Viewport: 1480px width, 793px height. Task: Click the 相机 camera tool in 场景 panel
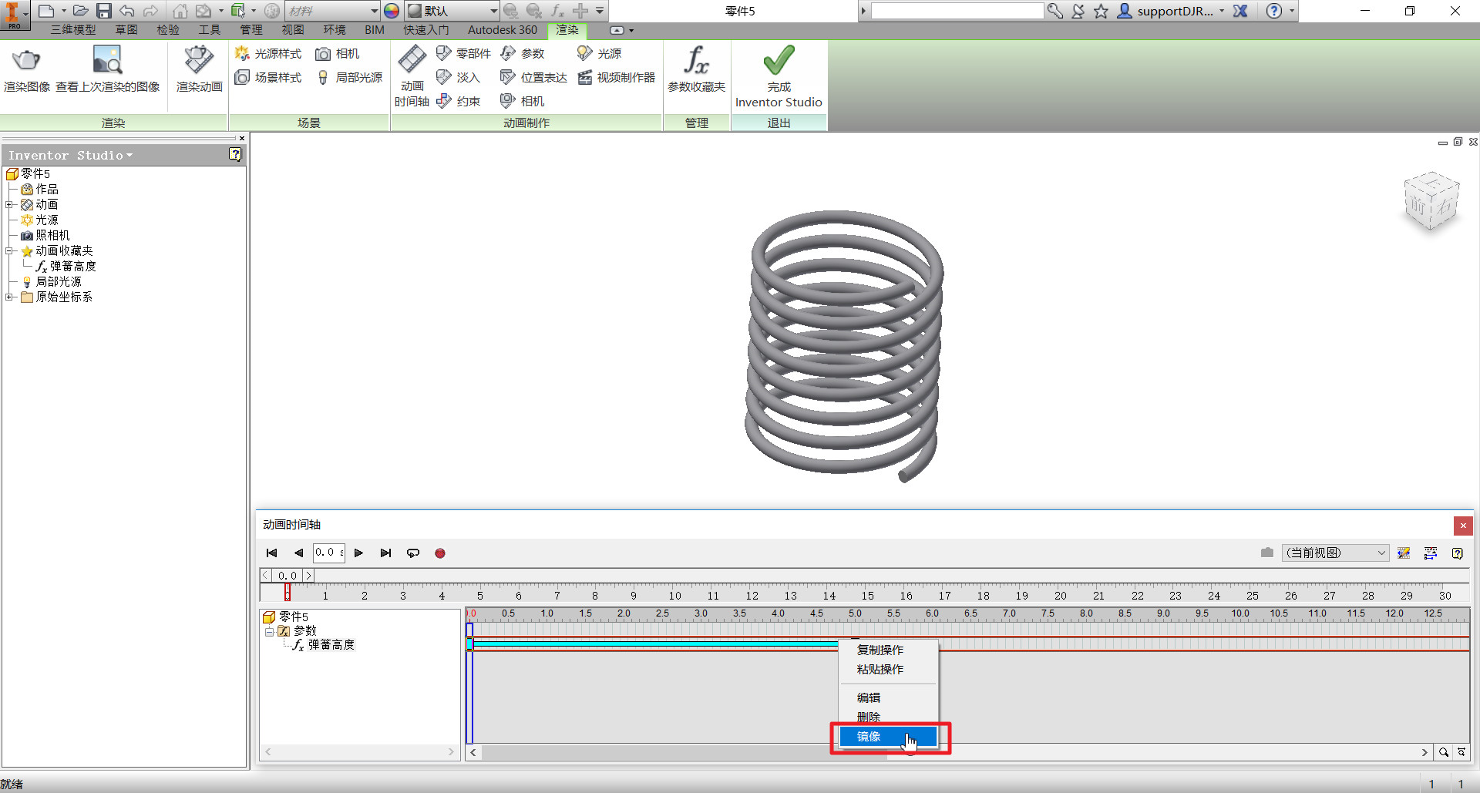coord(338,53)
